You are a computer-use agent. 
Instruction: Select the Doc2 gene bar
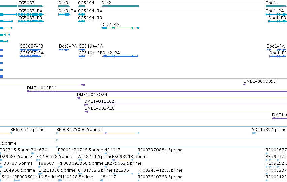pyautogui.click(x=120, y=6)
